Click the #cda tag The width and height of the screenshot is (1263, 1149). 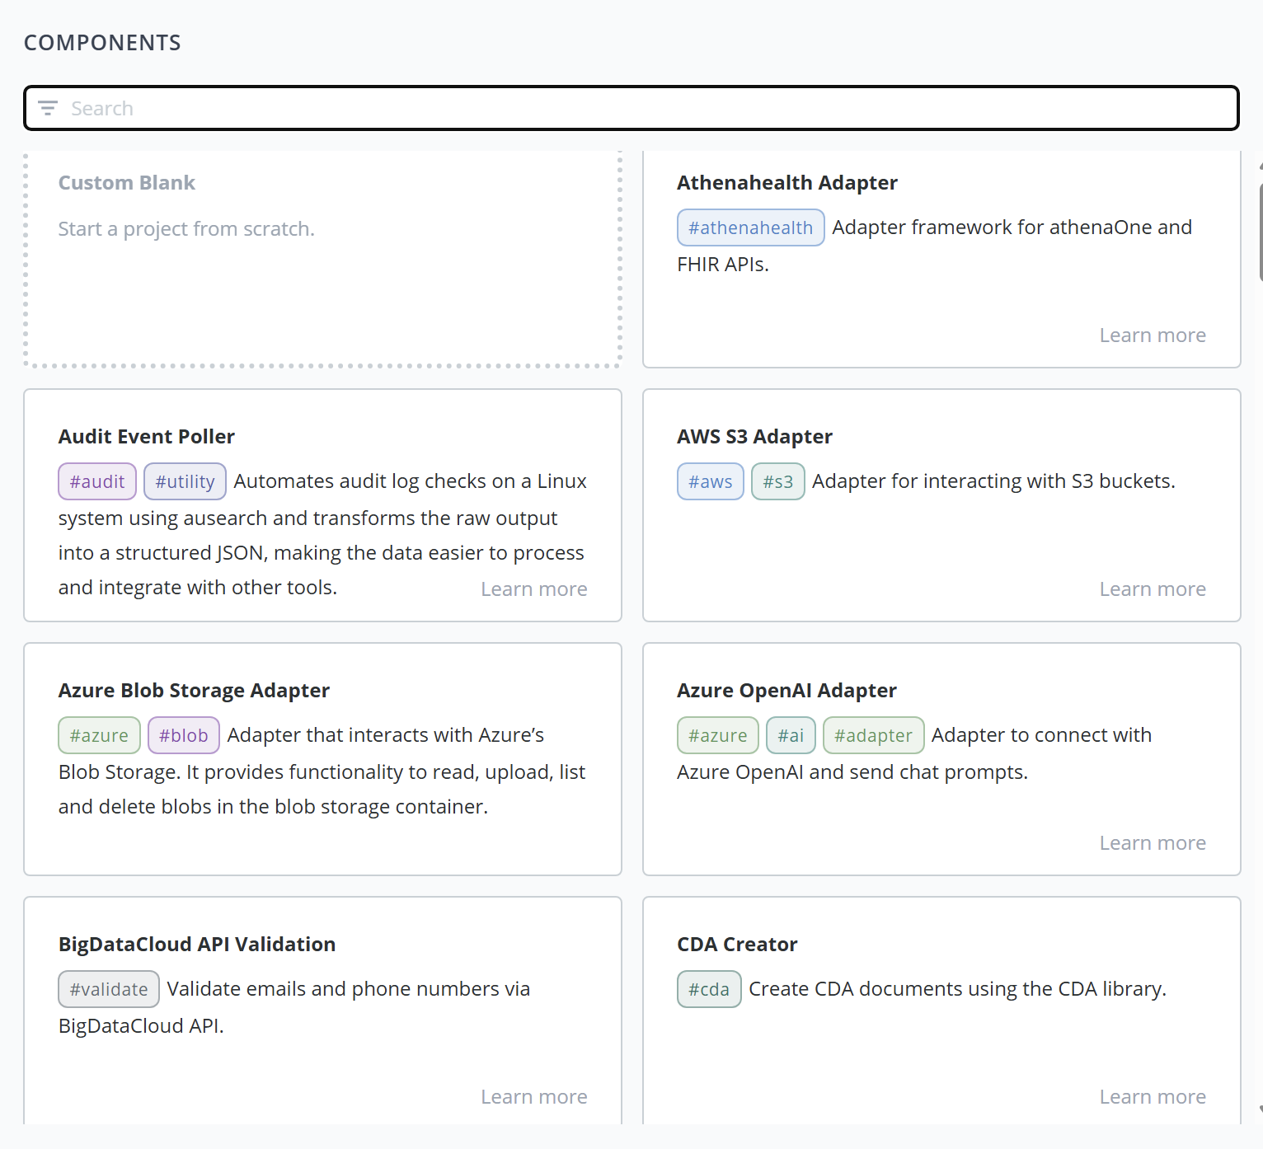709,989
